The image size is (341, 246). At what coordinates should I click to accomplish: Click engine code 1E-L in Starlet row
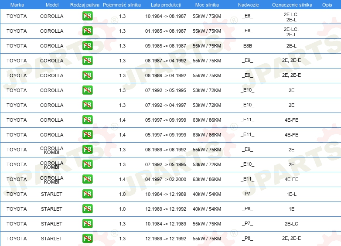pyautogui.click(x=291, y=194)
